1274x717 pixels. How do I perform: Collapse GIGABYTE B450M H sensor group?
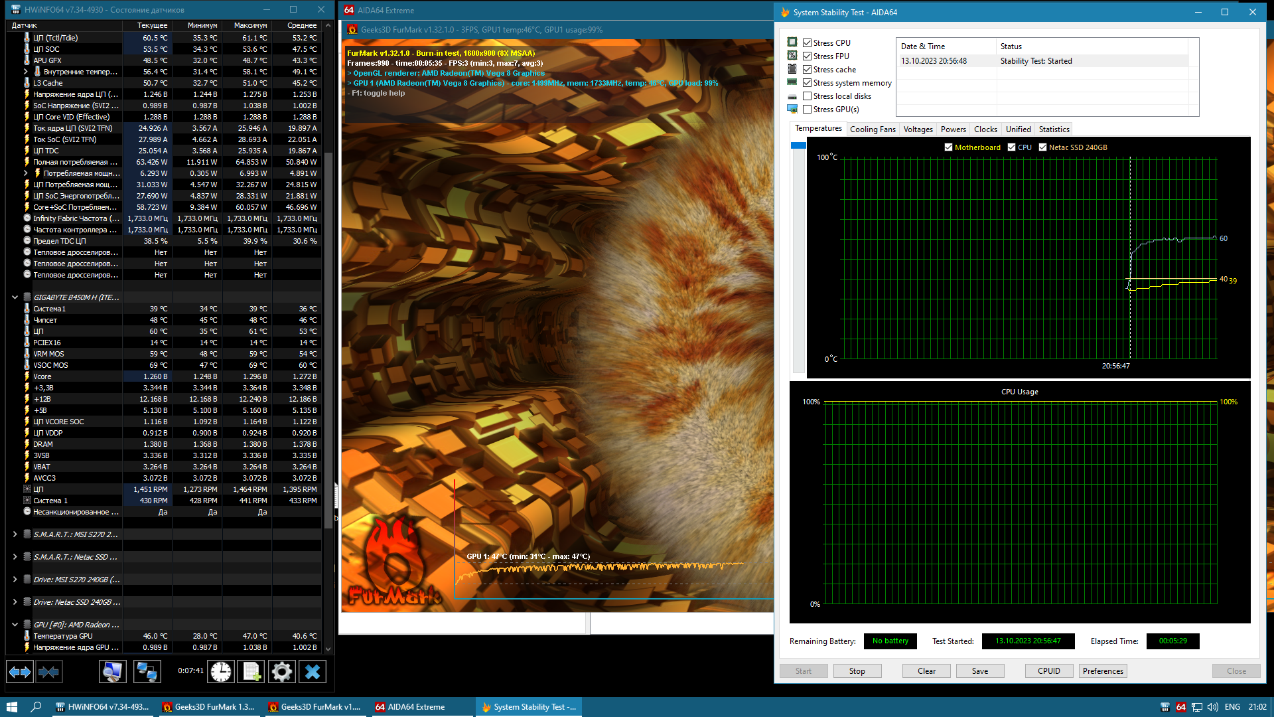tap(15, 297)
